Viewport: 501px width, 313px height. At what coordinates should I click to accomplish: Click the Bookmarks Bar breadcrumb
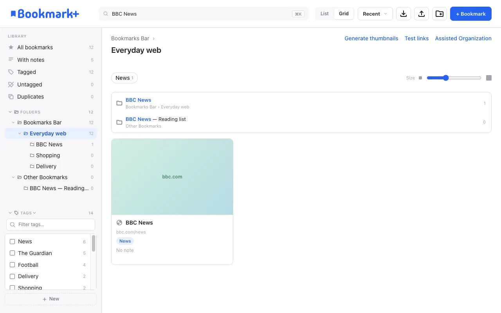coord(130,38)
